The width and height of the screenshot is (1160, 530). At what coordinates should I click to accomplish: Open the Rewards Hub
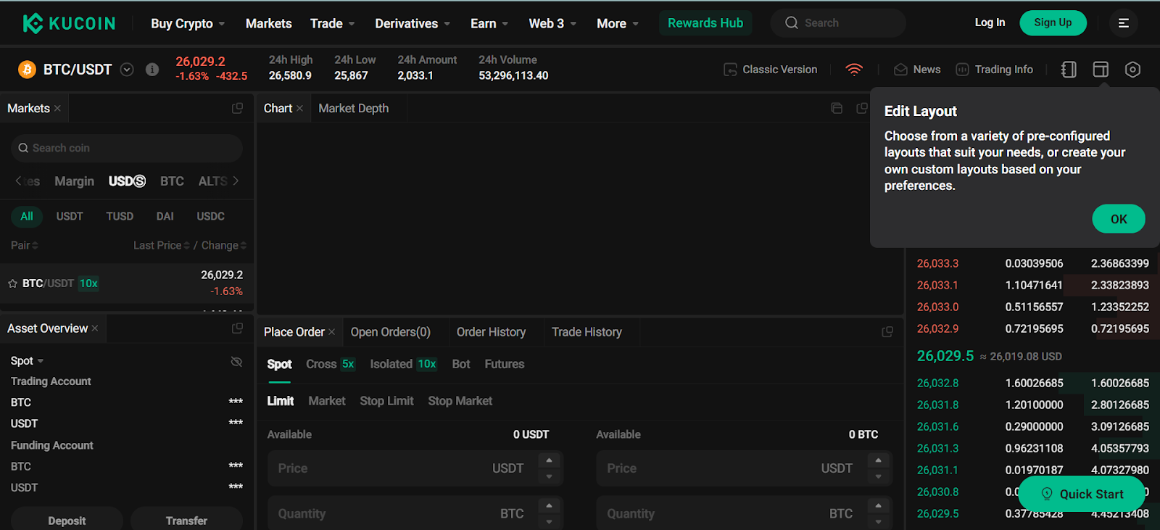point(705,23)
